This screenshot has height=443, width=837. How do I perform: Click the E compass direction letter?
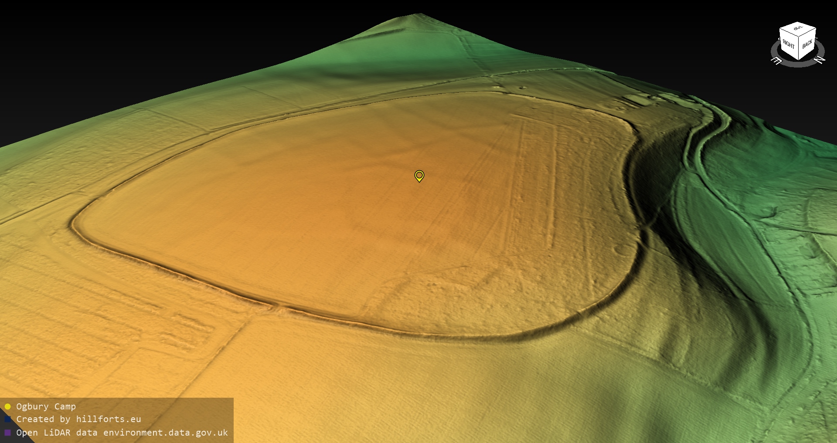coord(776,61)
